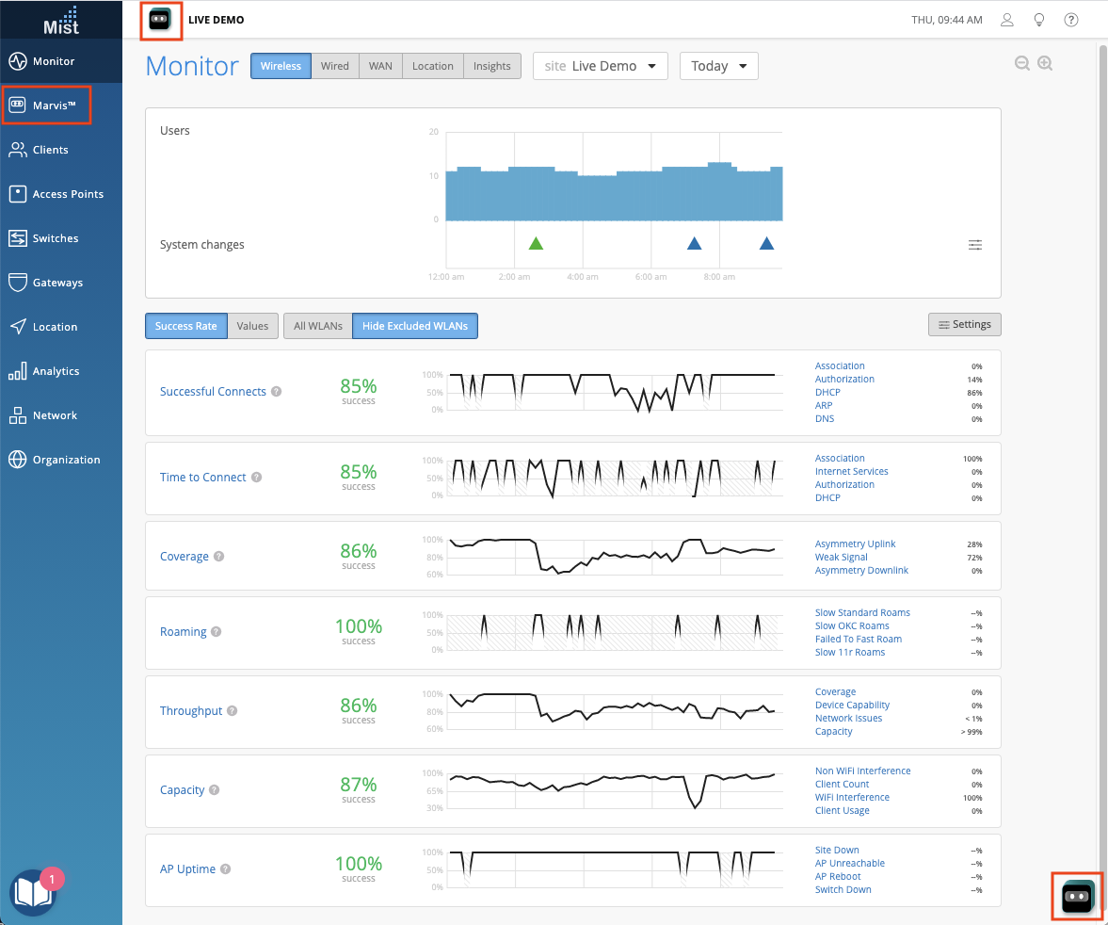The image size is (1108, 925).
Task: Click the Coverage trend graph
Action: pos(614,558)
